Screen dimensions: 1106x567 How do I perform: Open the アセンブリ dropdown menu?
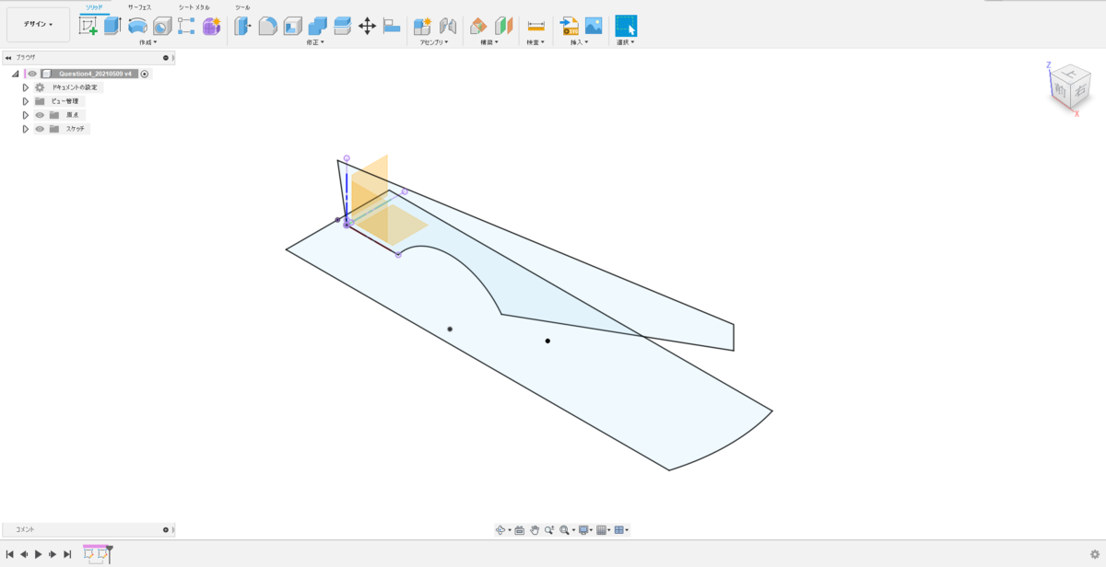tap(434, 42)
